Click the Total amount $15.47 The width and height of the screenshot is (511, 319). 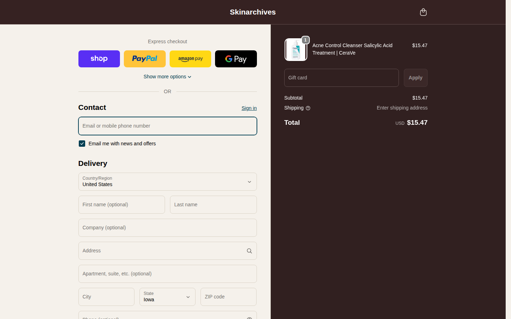[417, 123]
